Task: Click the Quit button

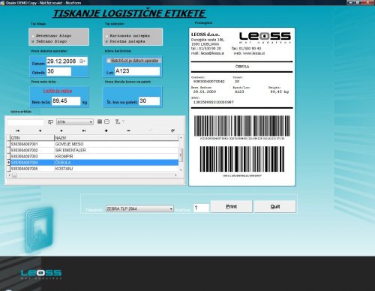Action: 275,206
